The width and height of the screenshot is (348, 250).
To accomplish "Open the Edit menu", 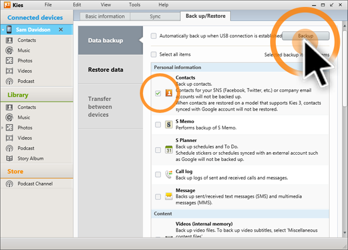I will (77, 4).
